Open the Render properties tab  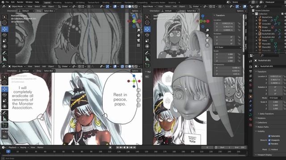pos(251,67)
